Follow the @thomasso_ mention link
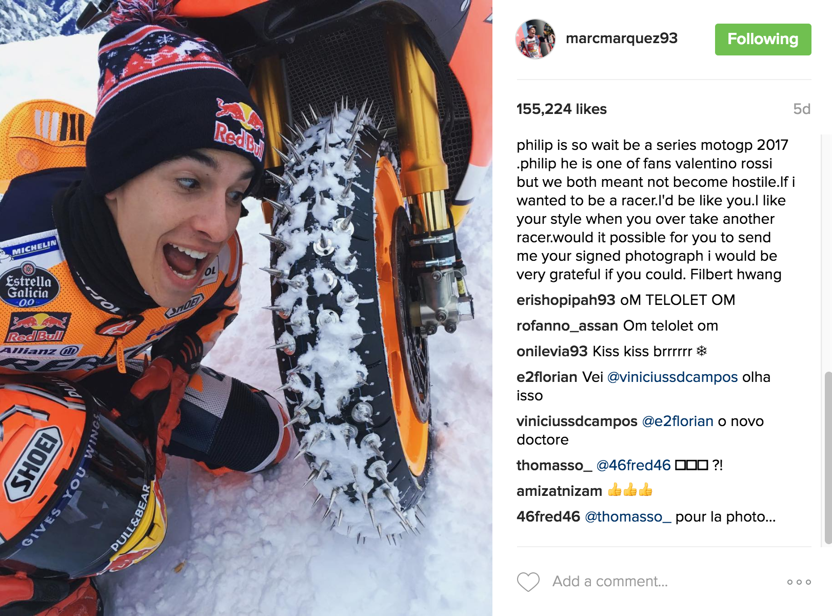The width and height of the screenshot is (832, 616). [x=628, y=517]
